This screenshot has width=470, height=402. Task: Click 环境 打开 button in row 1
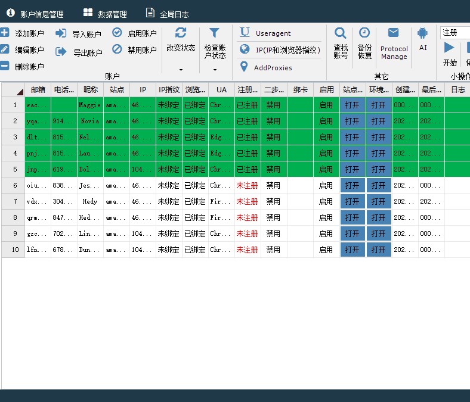tap(379, 105)
